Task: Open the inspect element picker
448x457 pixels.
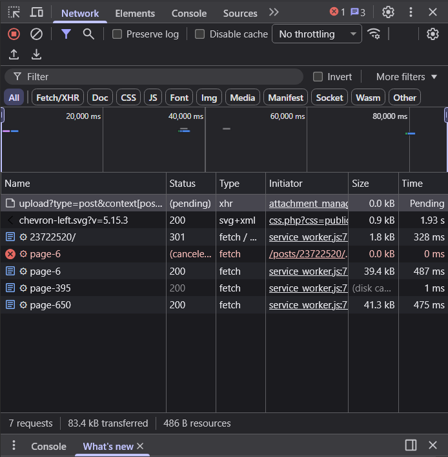Action: (x=14, y=12)
